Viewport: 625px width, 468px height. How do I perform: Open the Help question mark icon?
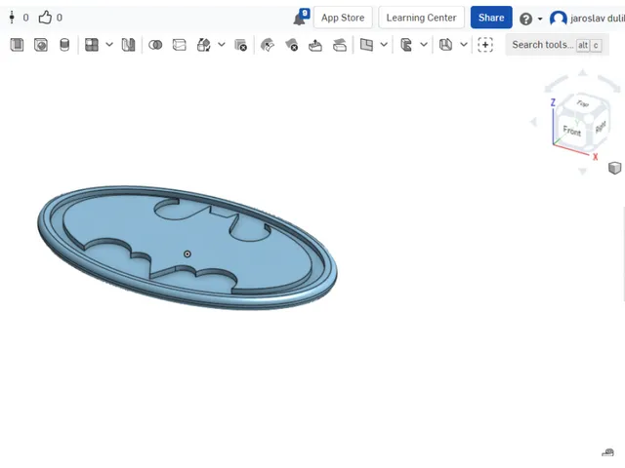point(525,19)
